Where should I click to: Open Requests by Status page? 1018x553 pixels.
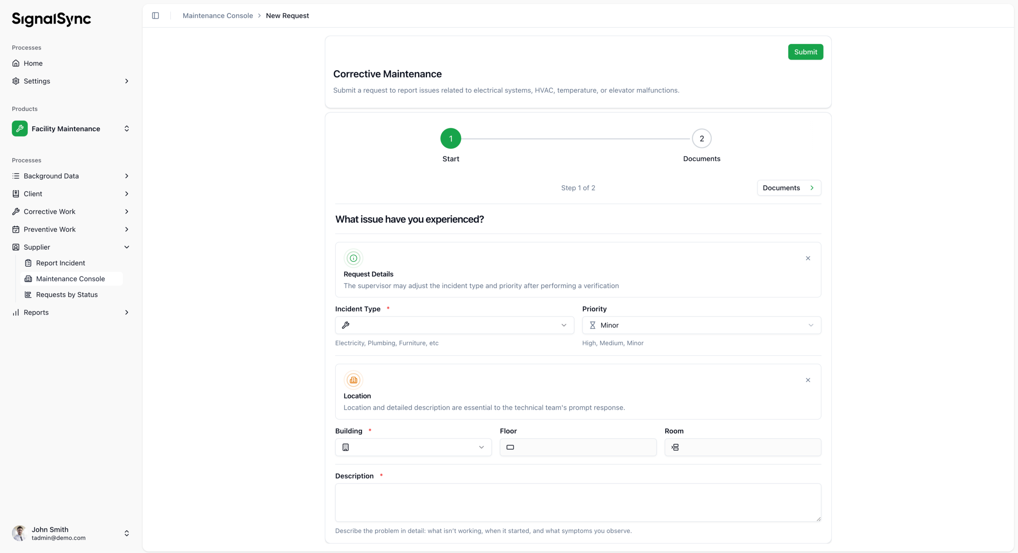click(x=67, y=295)
